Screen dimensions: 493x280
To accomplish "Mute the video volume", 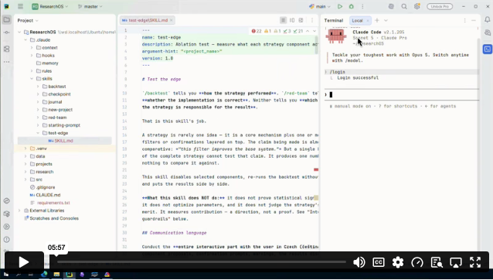I will pos(359,262).
